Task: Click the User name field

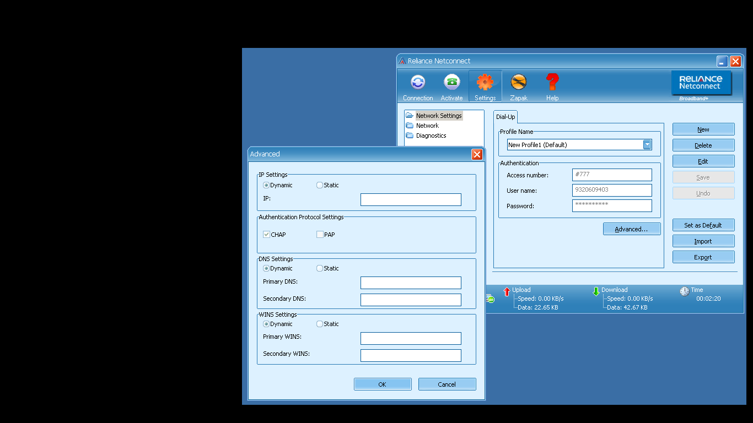Action: (x=612, y=191)
